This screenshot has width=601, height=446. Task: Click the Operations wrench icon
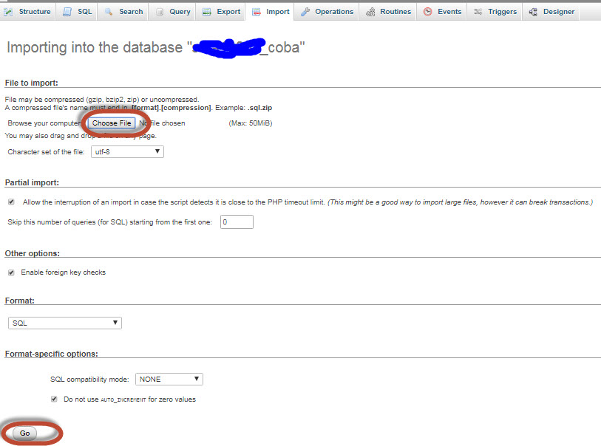(305, 12)
